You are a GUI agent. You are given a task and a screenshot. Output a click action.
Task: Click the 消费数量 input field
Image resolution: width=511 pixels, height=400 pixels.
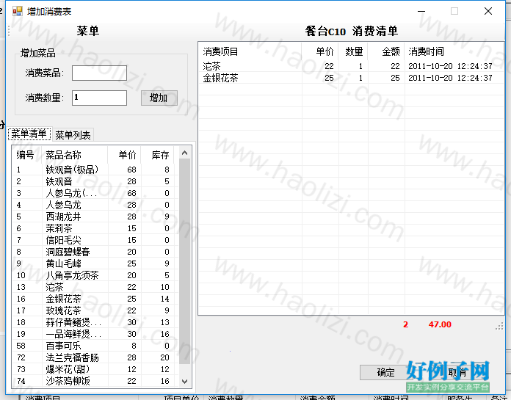[99, 98]
